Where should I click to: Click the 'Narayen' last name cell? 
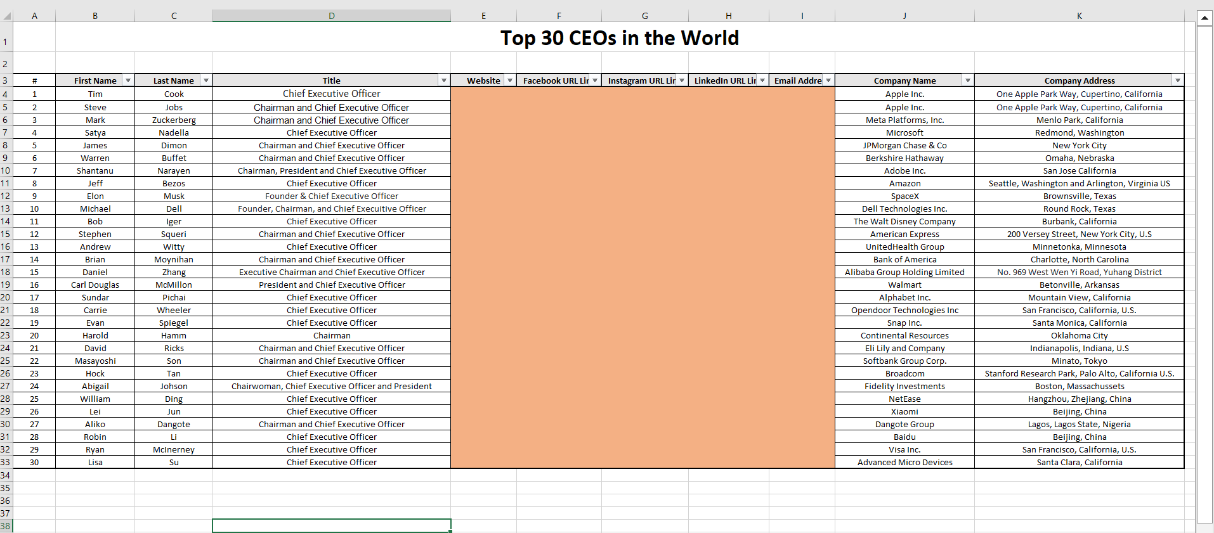pos(174,170)
